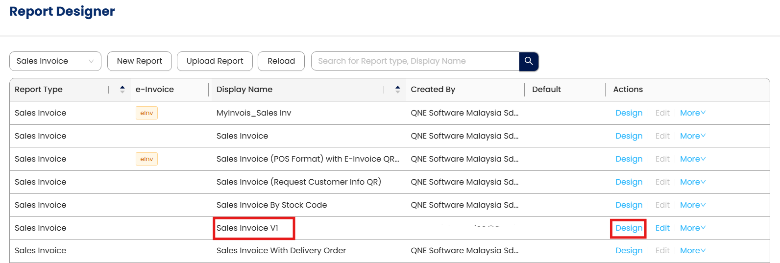Viewport: 780px width, 263px height.
Task: Click eInv badge on MyInvois_Sales Inv row
Action: pyautogui.click(x=146, y=113)
